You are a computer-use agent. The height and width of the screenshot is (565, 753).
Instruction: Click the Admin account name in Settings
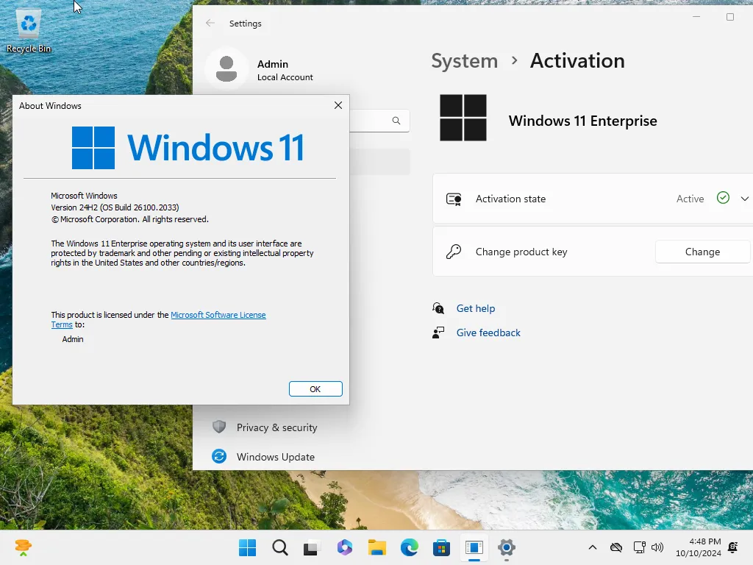pos(273,64)
